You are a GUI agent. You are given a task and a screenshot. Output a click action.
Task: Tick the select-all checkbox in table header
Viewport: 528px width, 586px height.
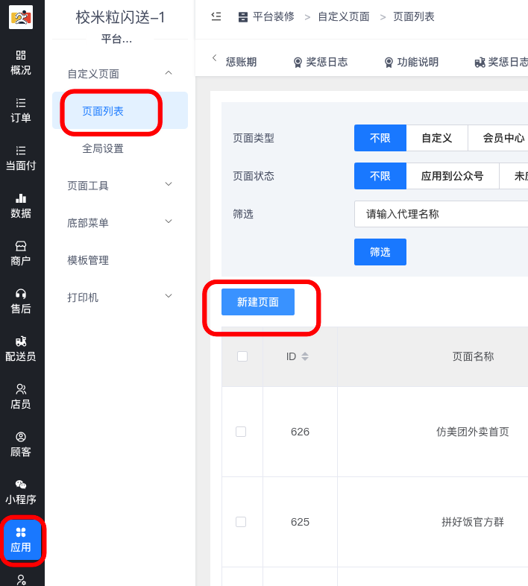[x=242, y=356]
